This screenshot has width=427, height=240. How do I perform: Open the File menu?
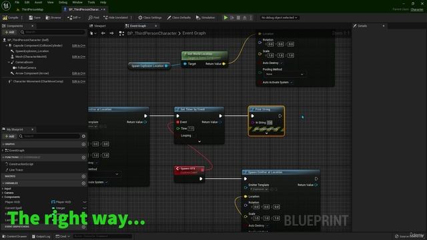17,2
